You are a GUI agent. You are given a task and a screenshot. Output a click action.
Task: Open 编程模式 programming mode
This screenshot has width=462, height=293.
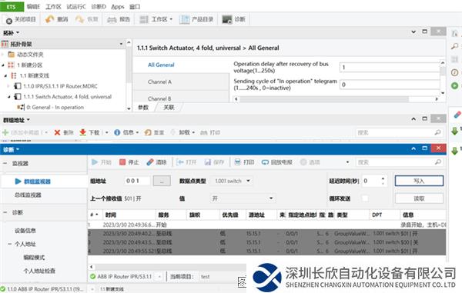click(x=34, y=258)
